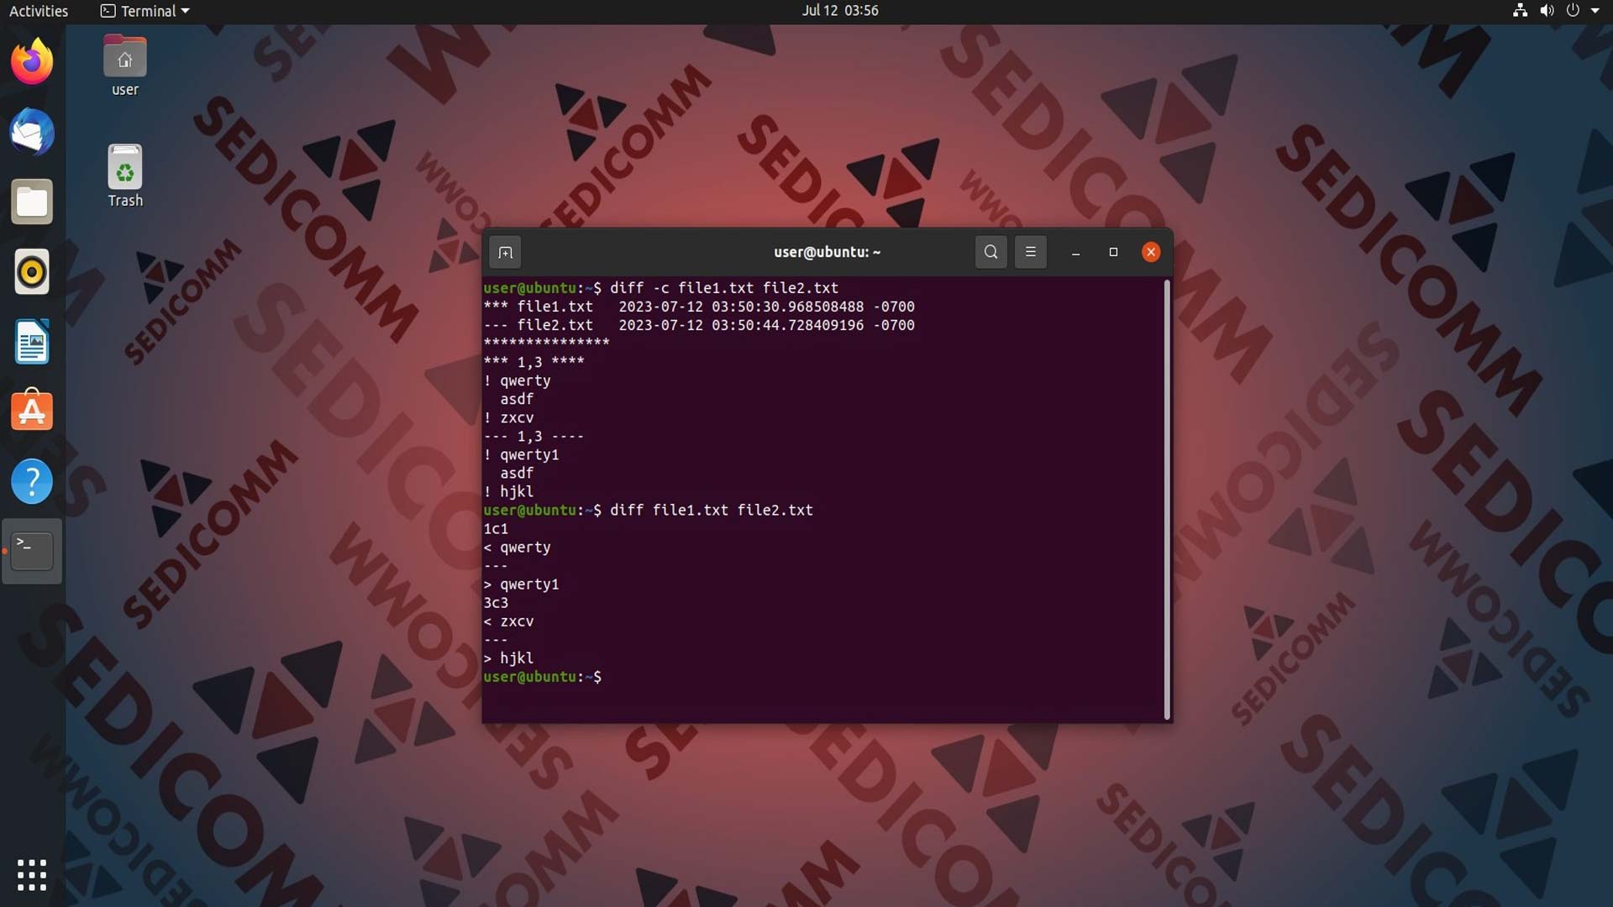Screen dimensions: 1613x907
Task: Click the '3c3' output line
Action: pos(496,602)
